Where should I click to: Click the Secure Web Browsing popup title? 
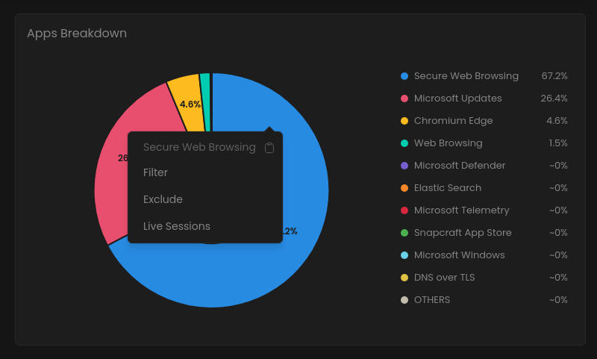pos(199,147)
